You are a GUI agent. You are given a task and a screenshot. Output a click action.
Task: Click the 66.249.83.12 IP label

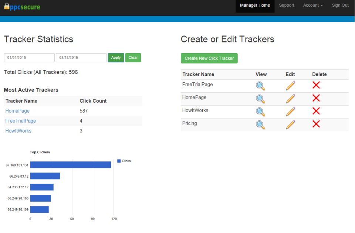pyautogui.click(x=19, y=176)
